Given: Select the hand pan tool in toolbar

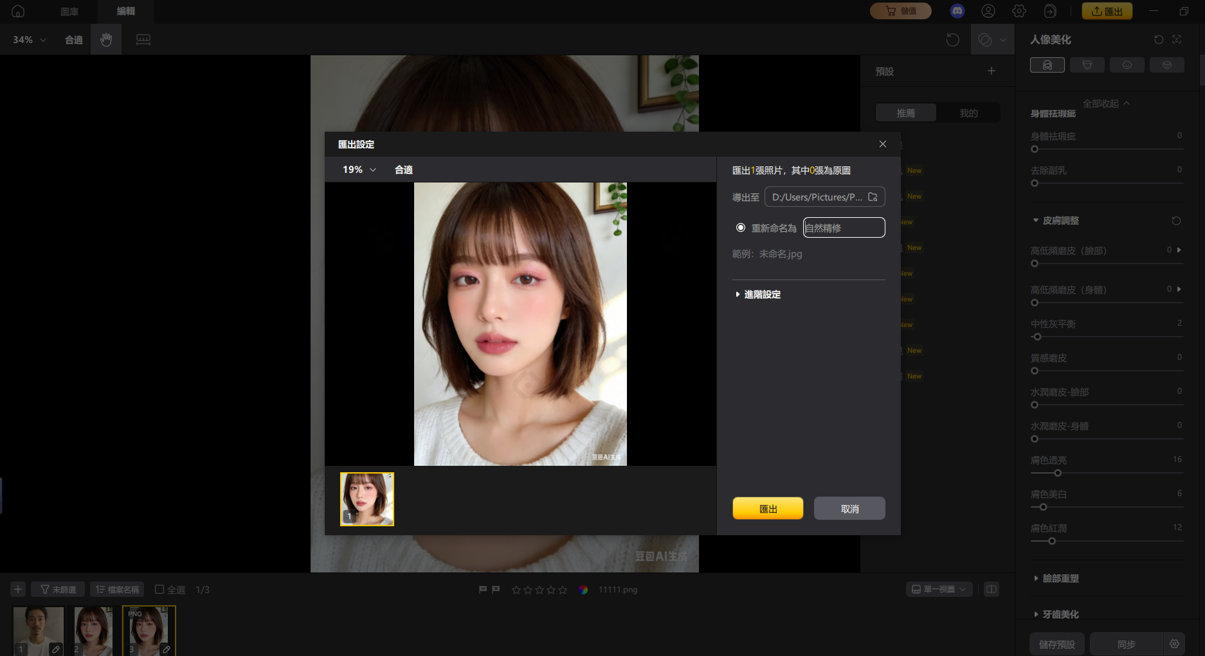Looking at the screenshot, I should (x=105, y=39).
